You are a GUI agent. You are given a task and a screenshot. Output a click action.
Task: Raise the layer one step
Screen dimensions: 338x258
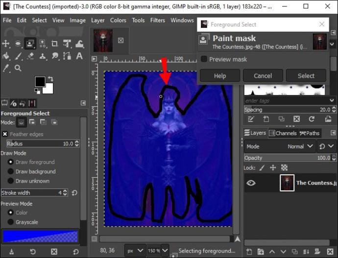(x=272, y=251)
